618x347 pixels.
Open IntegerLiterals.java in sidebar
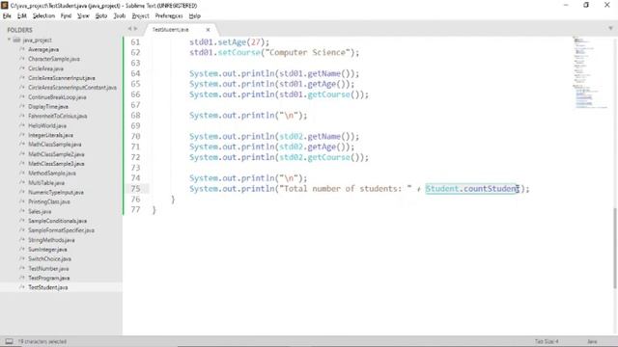click(x=50, y=135)
